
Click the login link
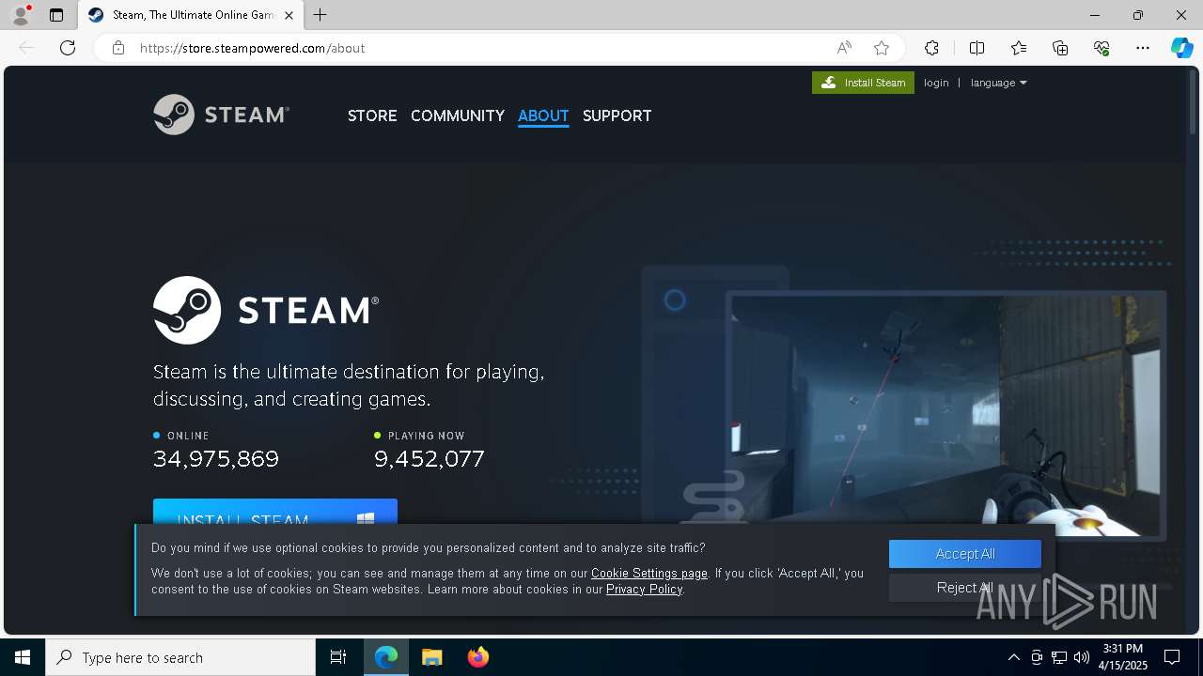[x=936, y=83]
